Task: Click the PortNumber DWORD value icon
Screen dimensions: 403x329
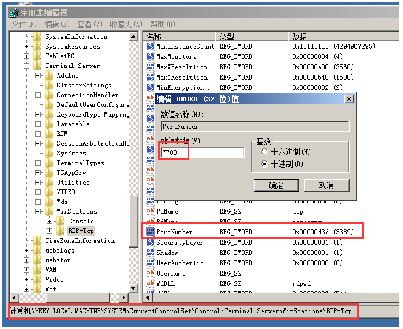Action: (x=150, y=232)
